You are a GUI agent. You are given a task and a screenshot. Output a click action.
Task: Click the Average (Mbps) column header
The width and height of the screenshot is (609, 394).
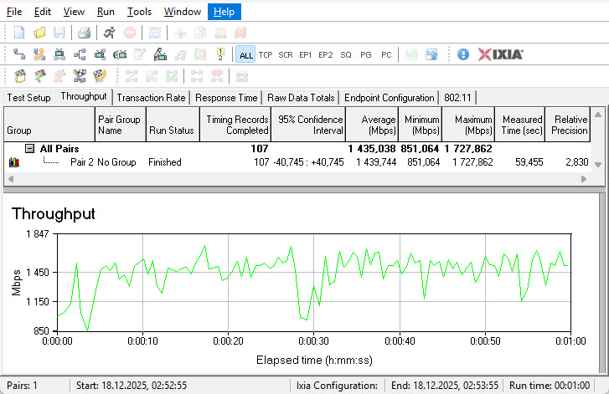(x=371, y=125)
